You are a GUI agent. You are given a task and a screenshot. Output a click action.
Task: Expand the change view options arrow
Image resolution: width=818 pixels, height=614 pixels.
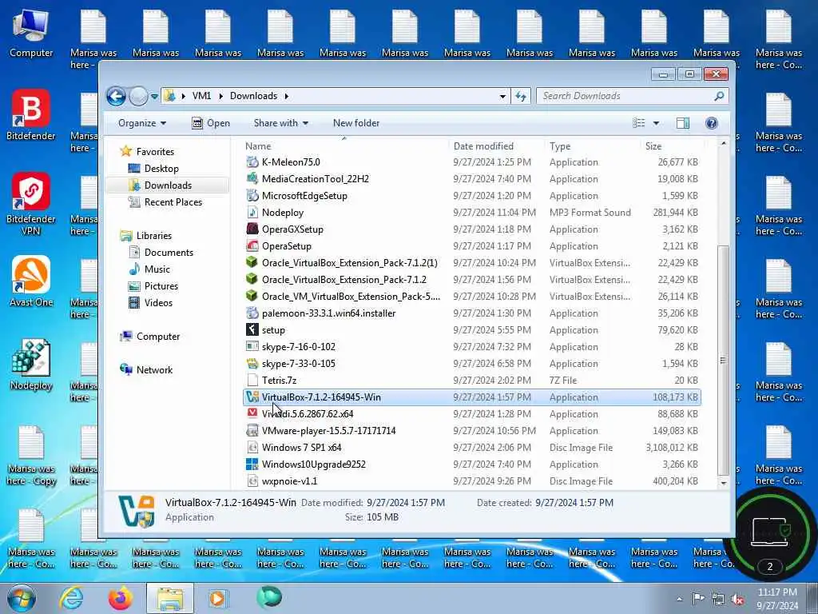point(656,123)
